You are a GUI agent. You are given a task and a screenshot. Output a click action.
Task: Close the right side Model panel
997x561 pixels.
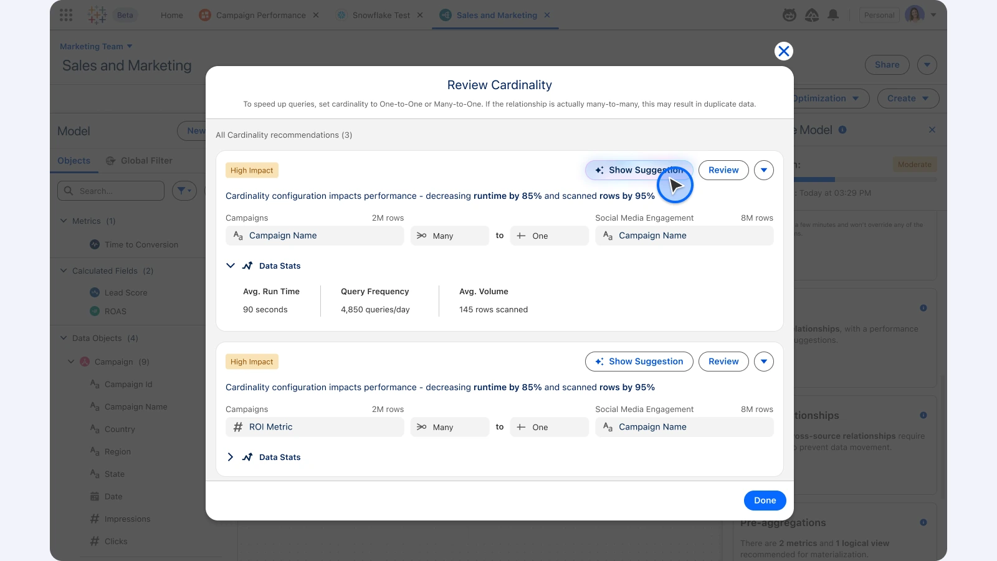coord(932,130)
